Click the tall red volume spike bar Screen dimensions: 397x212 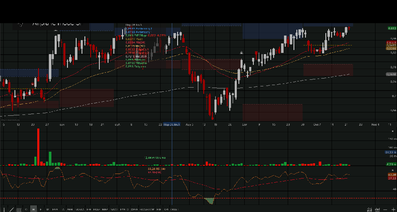(x=38, y=147)
